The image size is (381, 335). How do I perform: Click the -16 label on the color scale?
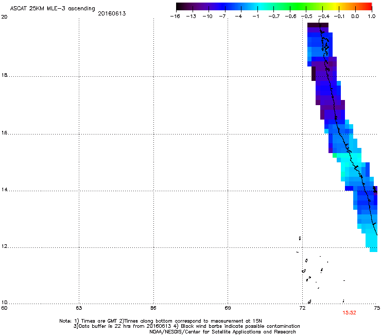click(x=175, y=16)
